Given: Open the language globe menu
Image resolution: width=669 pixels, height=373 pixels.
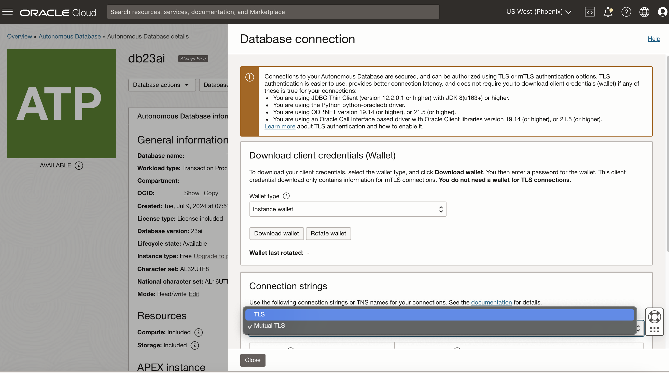Looking at the screenshot, I should pos(644,12).
